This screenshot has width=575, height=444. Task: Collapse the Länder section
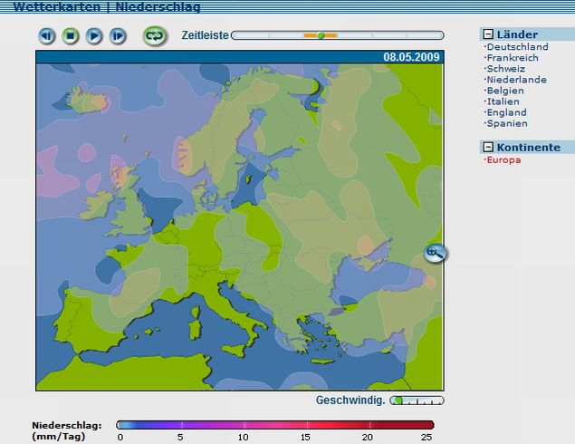[x=488, y=34]
